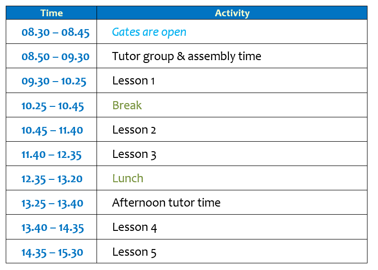Click the 'Afternoon tutor time' entry
This screenshot has width=378, height=270.
(x=166, y=203)
